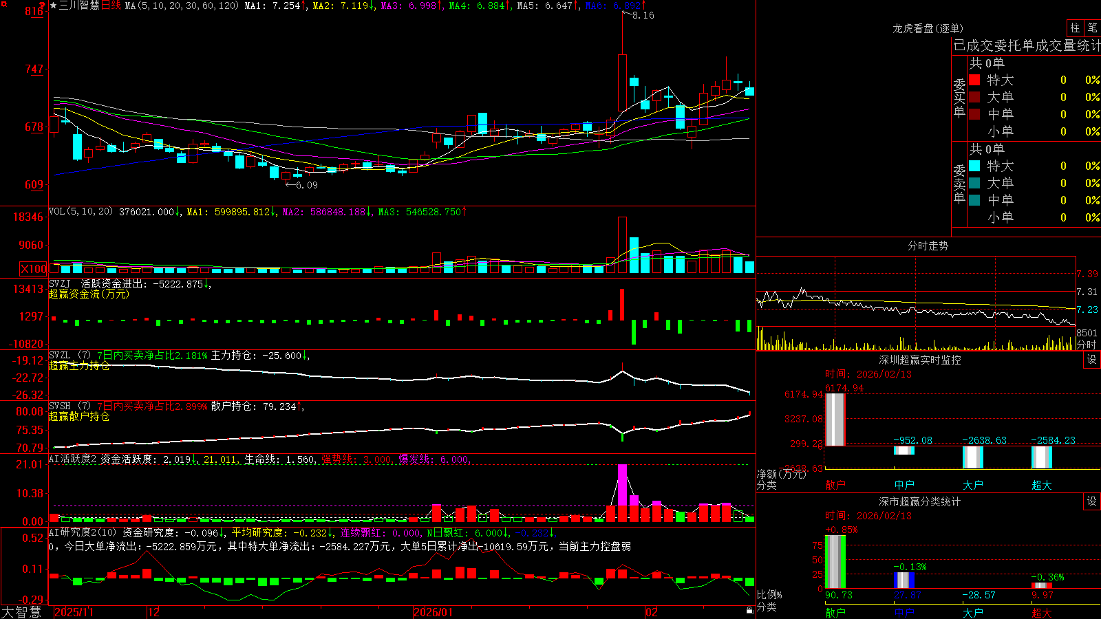Click the 三川智慧 stock name

[x=80, y=6]
